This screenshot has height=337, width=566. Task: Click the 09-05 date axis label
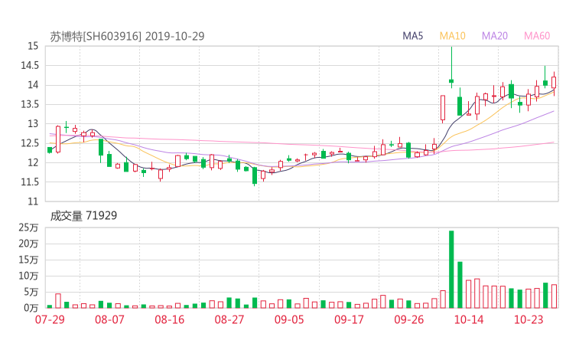[x=289, y=319]
